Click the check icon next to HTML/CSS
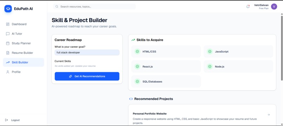Viewport: 283px width, 126px height. coord(137,51)
